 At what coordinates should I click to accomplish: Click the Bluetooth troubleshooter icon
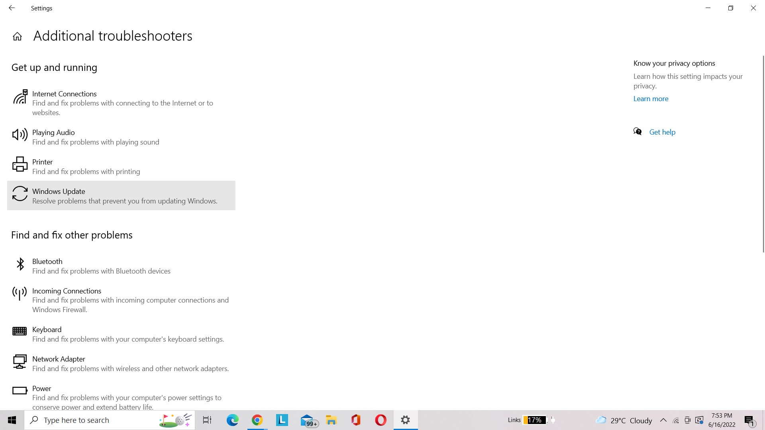click(20, 264)
